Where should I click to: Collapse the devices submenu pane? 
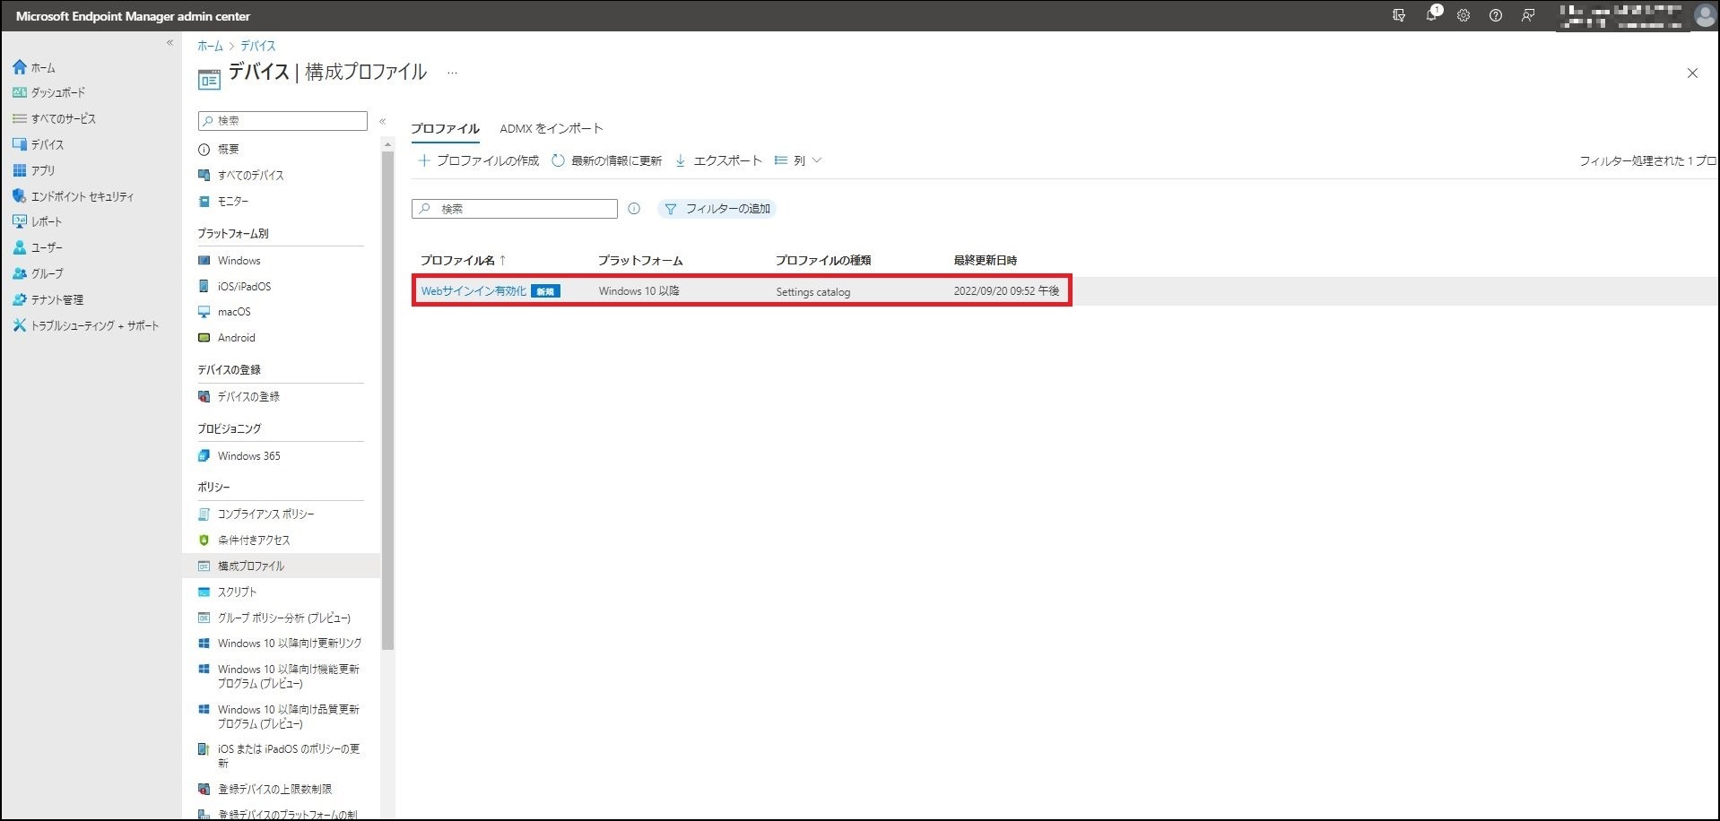pyautogui.click(x=382, y=121)
